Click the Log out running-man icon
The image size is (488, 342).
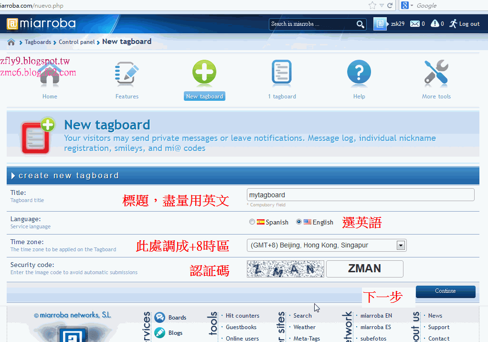(x=453, y=24)
